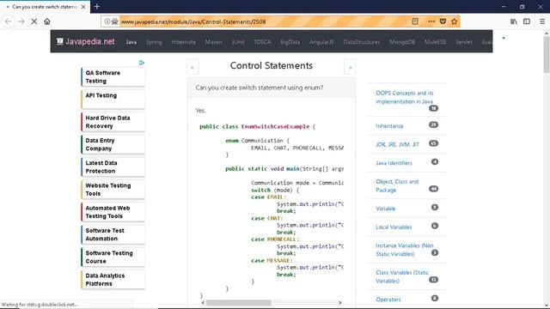Open the Firefox hamburger menu
This screenshot has height=309, width=550.
click(x=542, y=21)
